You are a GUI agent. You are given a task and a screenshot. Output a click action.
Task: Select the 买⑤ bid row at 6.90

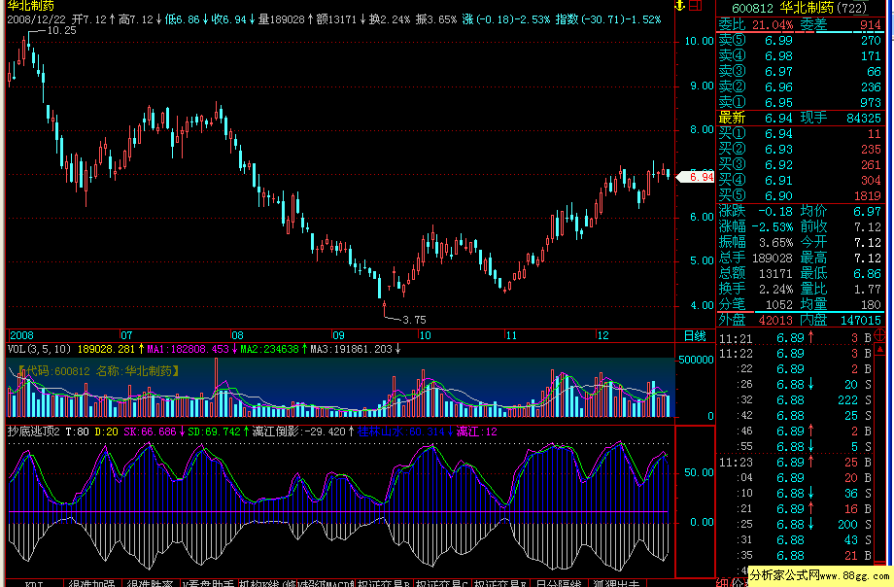click(x=800, y=195)
